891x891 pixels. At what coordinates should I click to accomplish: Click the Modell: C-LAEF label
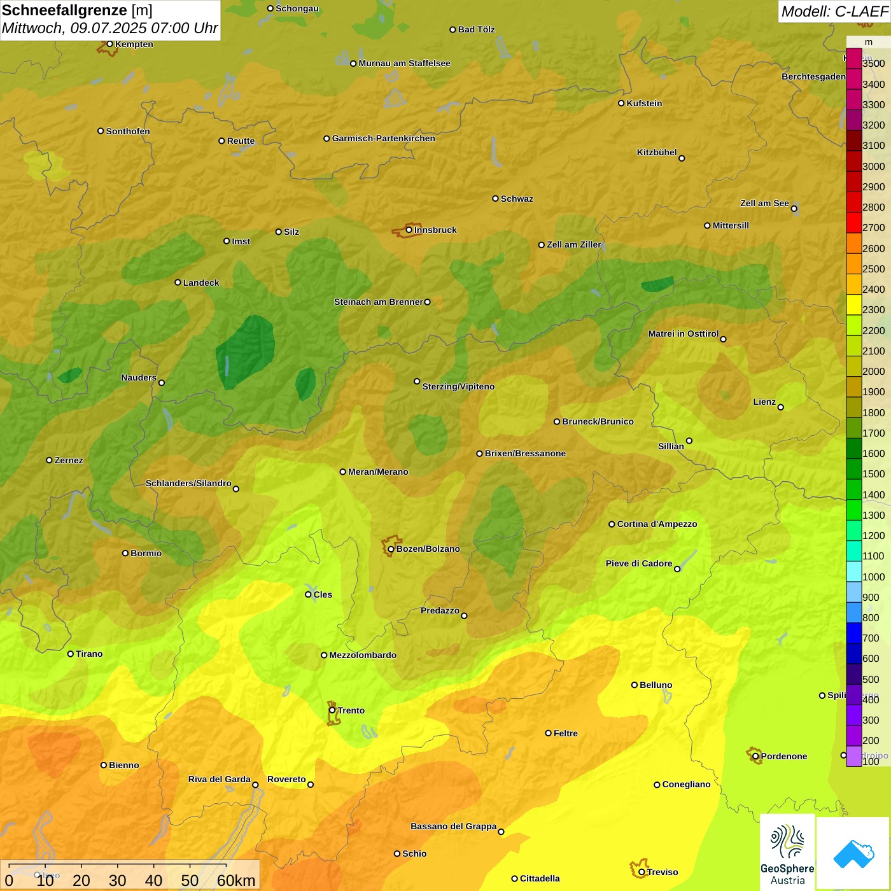point(834,11)
